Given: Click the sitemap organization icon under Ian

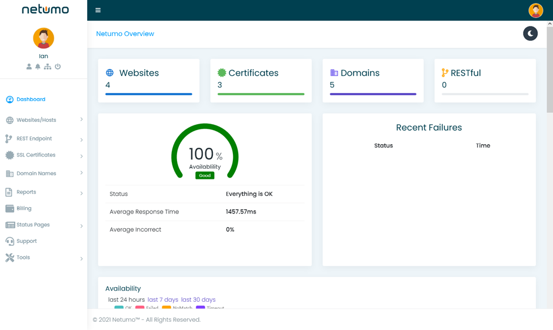Looking at the screenshot, I should pyautogui.click(x=47, y=66).
